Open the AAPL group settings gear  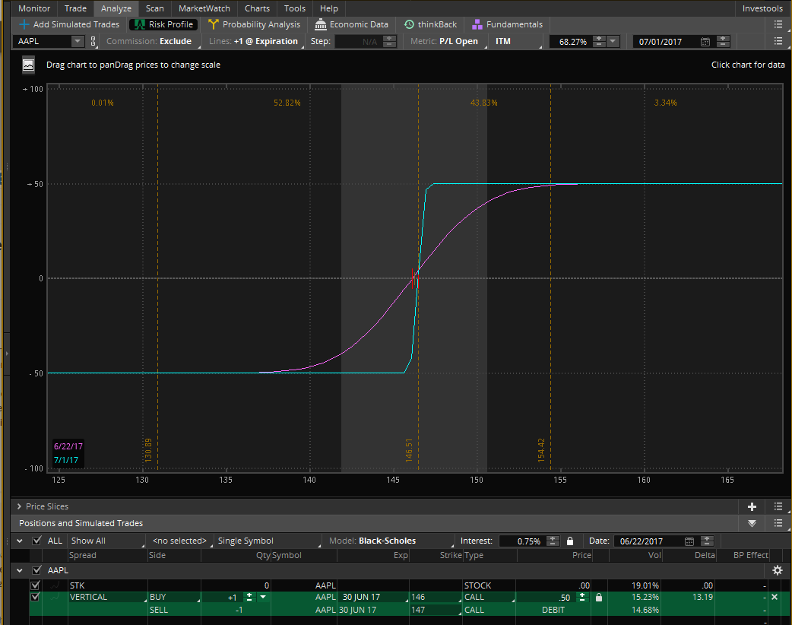point(777,570)
